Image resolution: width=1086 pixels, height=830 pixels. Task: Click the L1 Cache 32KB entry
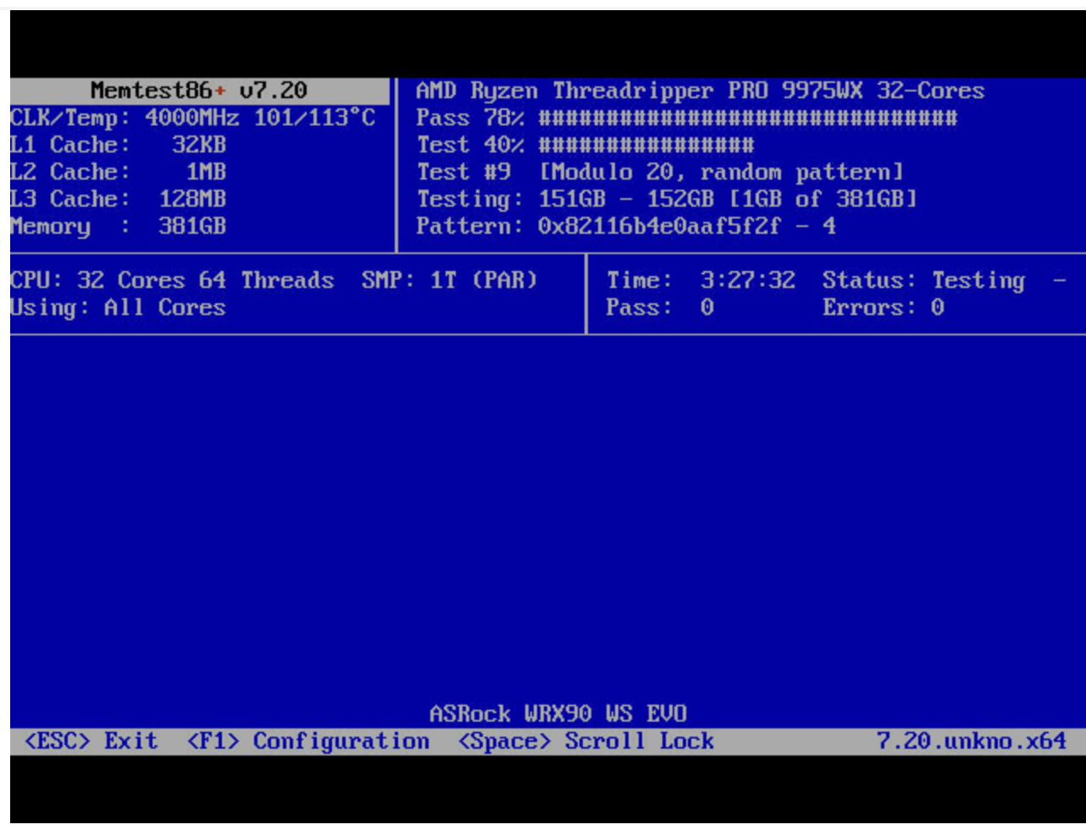[118, 144]
